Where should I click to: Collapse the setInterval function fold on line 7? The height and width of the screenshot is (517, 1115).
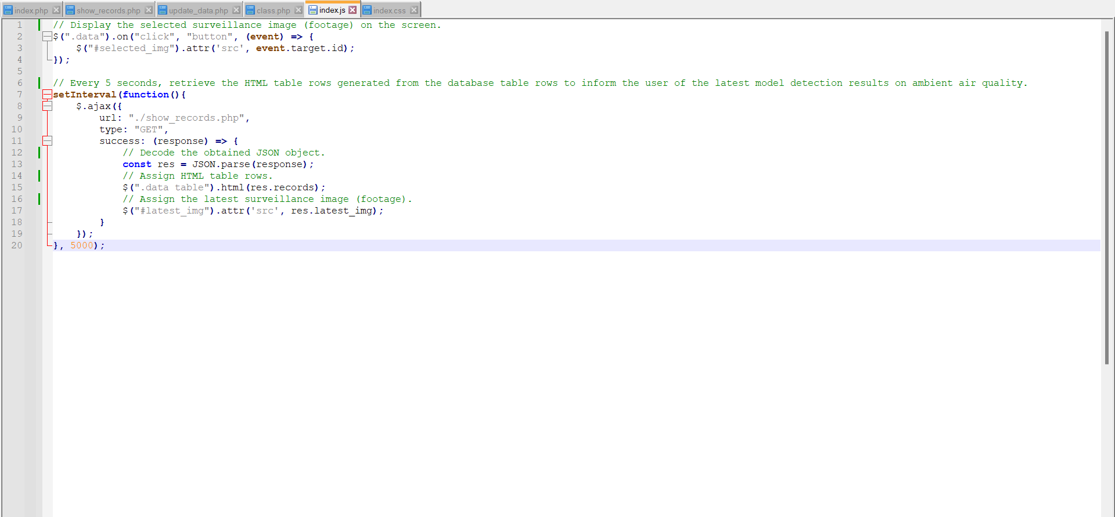[x=47, y=95]
